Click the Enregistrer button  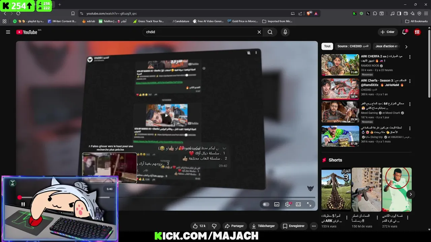[294, 226]
